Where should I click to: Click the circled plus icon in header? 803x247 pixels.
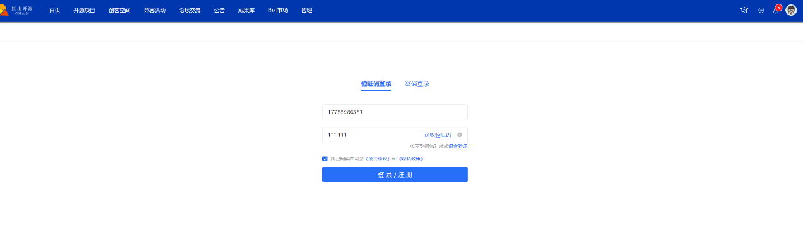coord(761,10)
